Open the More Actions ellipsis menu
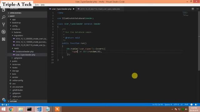200x112 pixels. coord(197,9)
